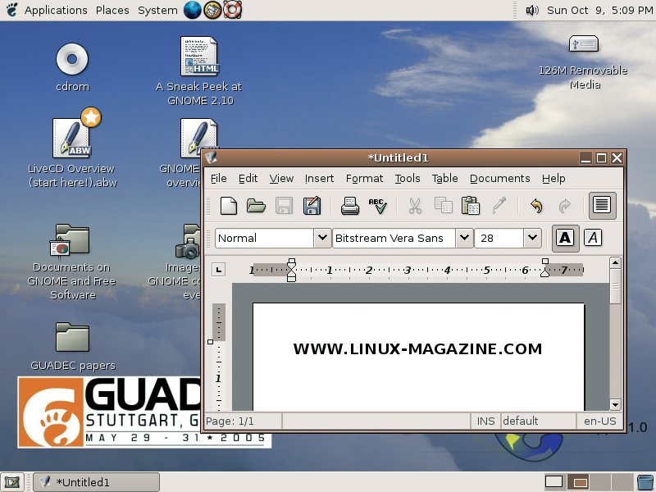Click the *Untitled1 taskbar button
This screenshot has height=492, width=656.
96,482
